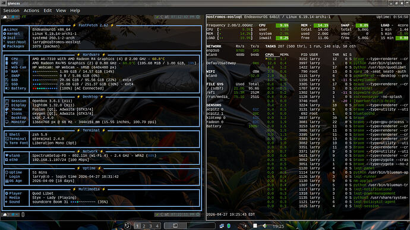Click 'Styx - Lady (Playing)' media text
Viewport: 410px width, 230px height.
(55, 197)
